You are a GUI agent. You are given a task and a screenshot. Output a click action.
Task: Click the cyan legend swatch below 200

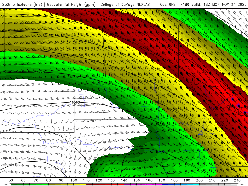coord(196,184)
